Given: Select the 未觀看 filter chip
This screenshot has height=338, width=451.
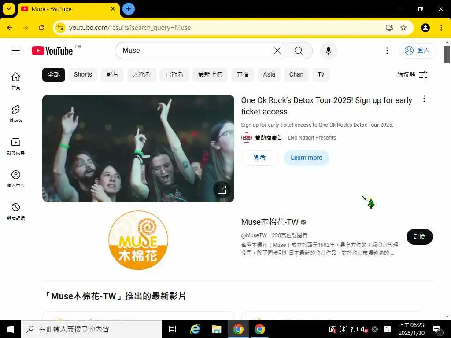Looking at the screenshot, I should click(142, 75).
